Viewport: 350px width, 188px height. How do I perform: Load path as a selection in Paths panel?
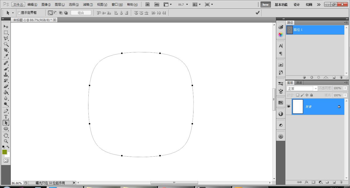(x=318, y=77)
